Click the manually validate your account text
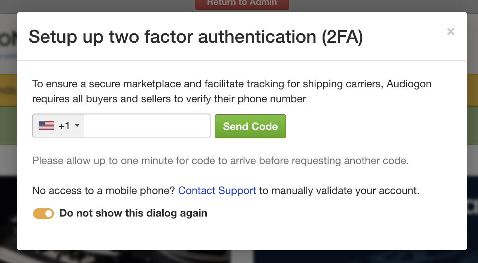478x263 pixels. (345, 191)
